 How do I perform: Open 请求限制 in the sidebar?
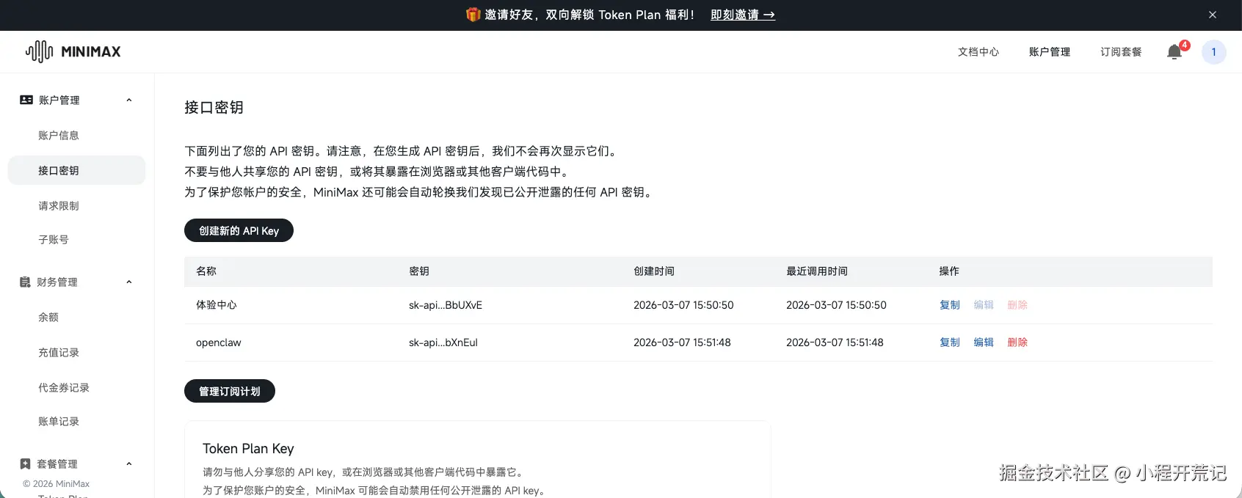pos(59,205)
